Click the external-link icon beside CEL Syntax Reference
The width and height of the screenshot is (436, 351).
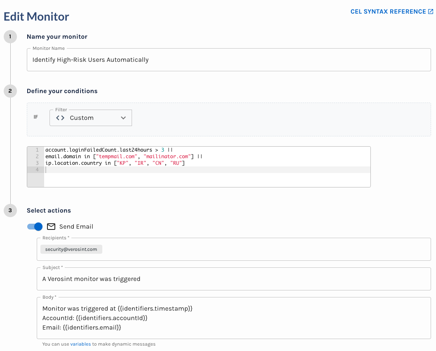coord(431,12)
